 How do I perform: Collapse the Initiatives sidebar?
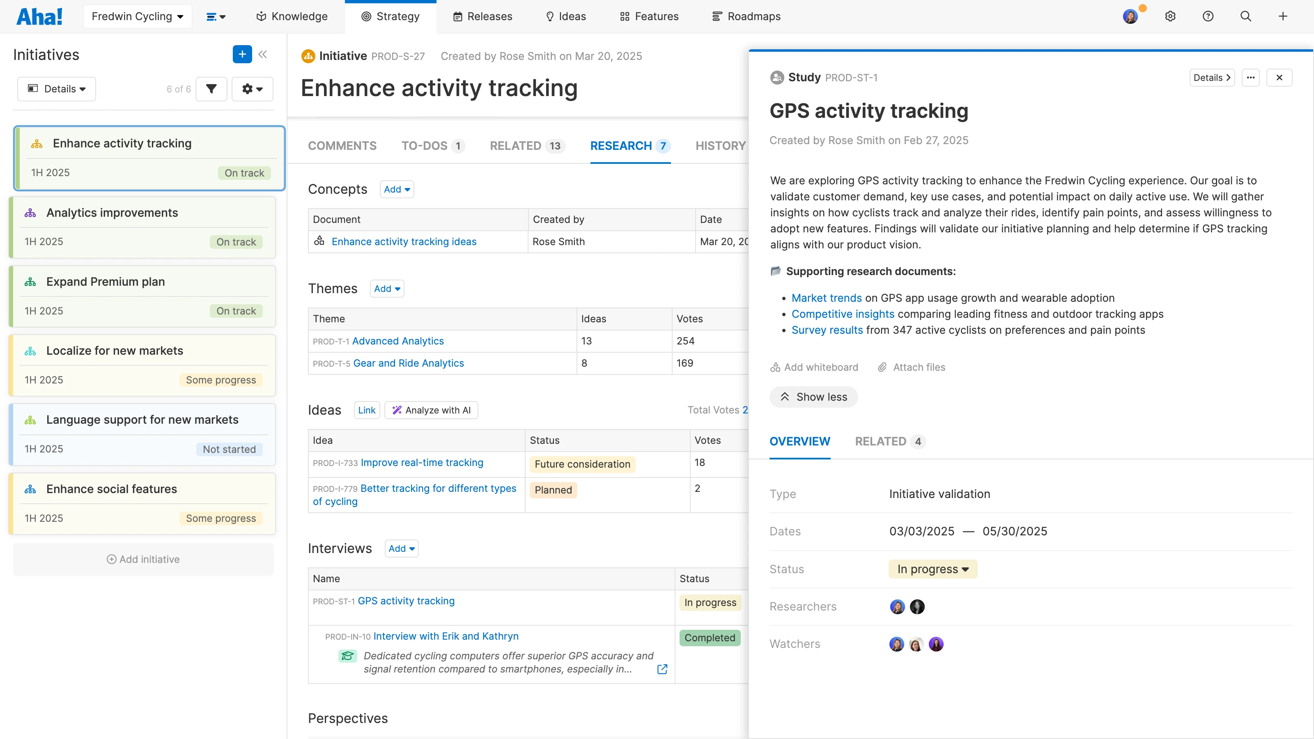pos(263,54)
